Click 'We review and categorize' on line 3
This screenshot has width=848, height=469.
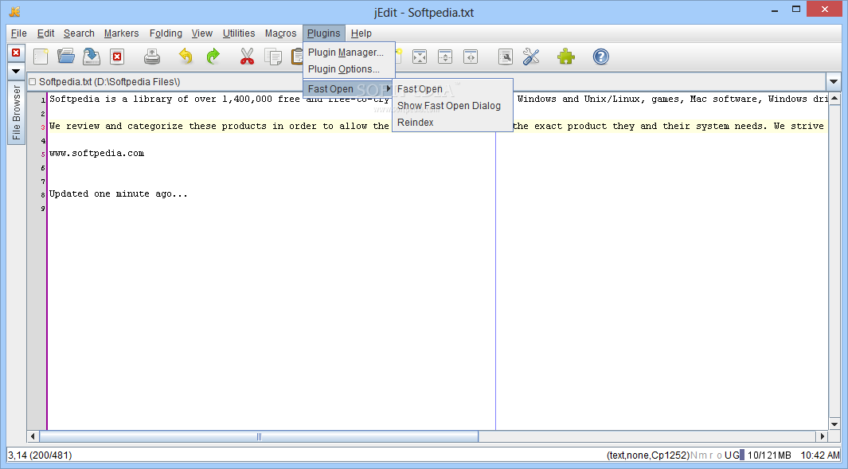pyautogui.click(x=116, y=126)
